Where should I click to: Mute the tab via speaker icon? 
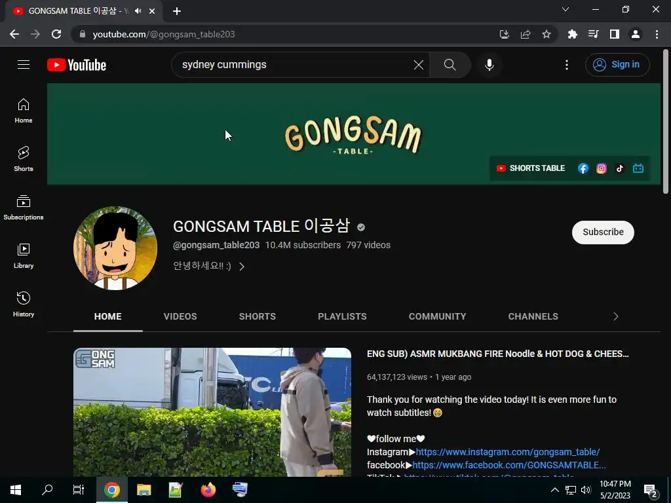(138, 11)
